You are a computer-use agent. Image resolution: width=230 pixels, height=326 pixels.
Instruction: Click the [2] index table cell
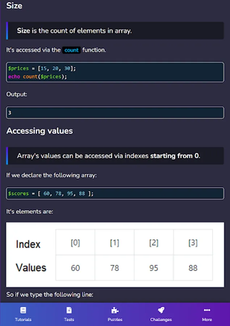point(154,242)
